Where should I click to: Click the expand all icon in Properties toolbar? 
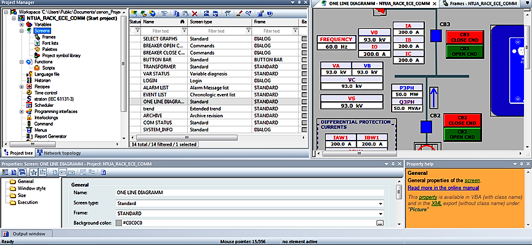coord(83,173)
